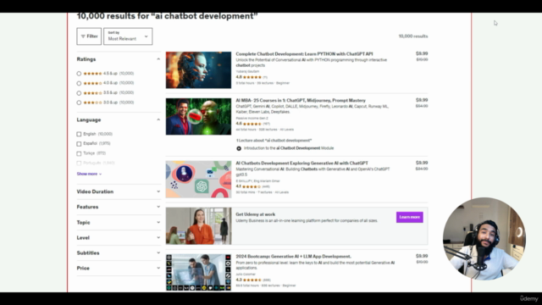Expand the Video Duration filter
The width and height of the screenshot is (542, 305).
pyautogui.click(x=119, y=191)
